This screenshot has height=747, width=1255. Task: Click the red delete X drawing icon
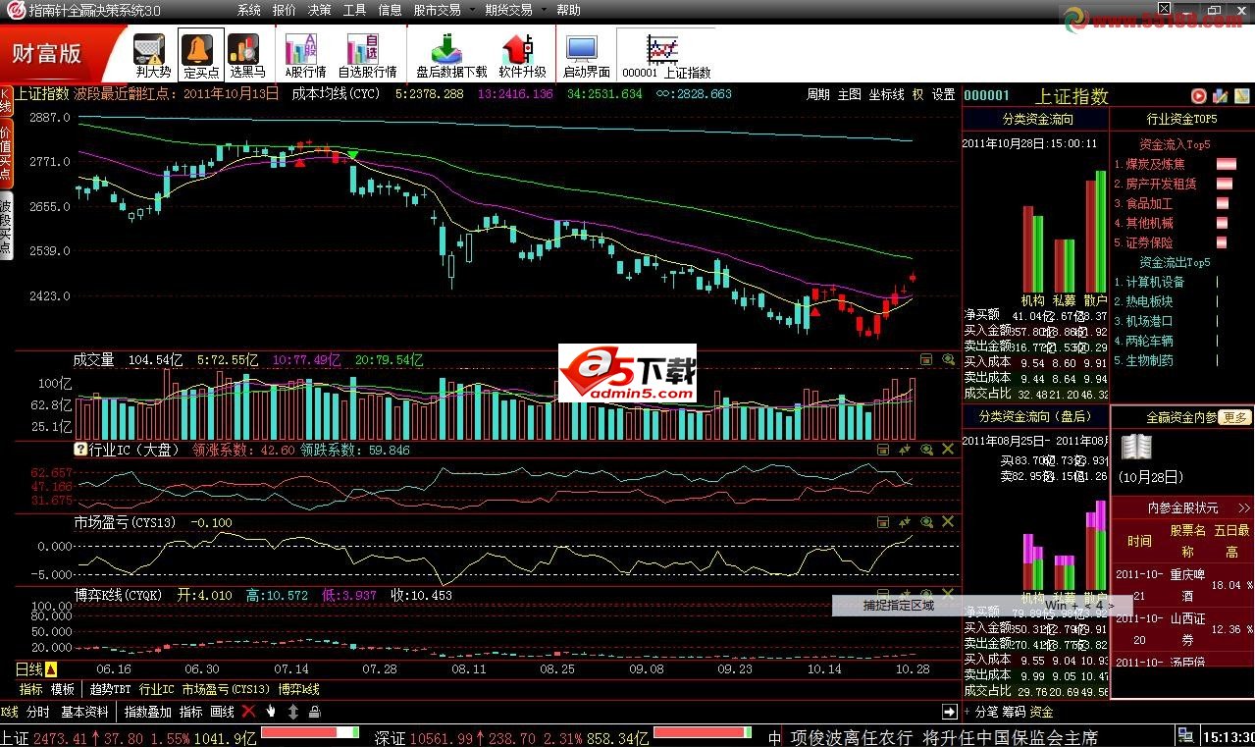click(x=248, y=712)
